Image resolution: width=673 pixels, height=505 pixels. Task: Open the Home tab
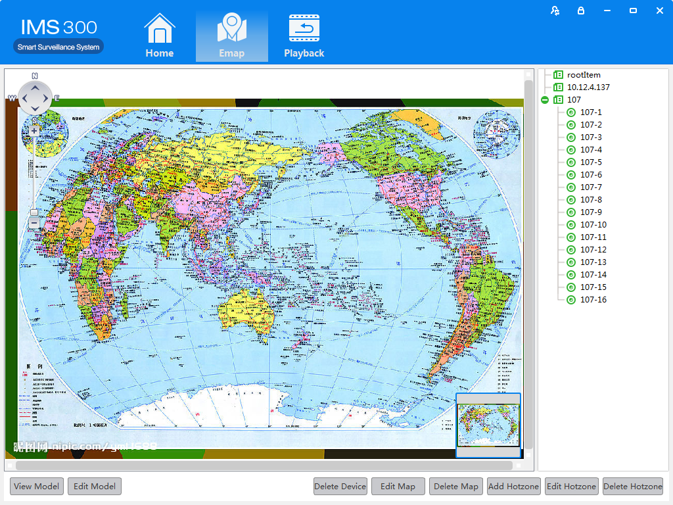tap(160, 36)
